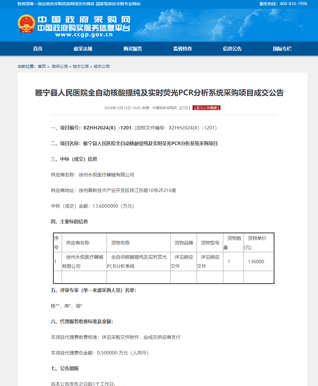Go to 购买服务 in the navigation bar

133,49
